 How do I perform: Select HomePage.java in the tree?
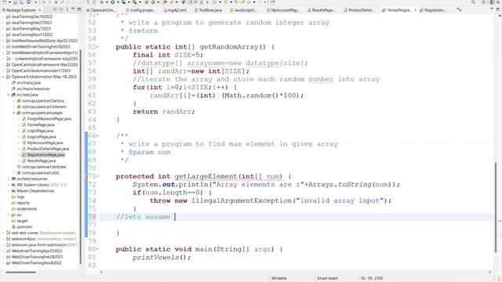click(41, 125)
